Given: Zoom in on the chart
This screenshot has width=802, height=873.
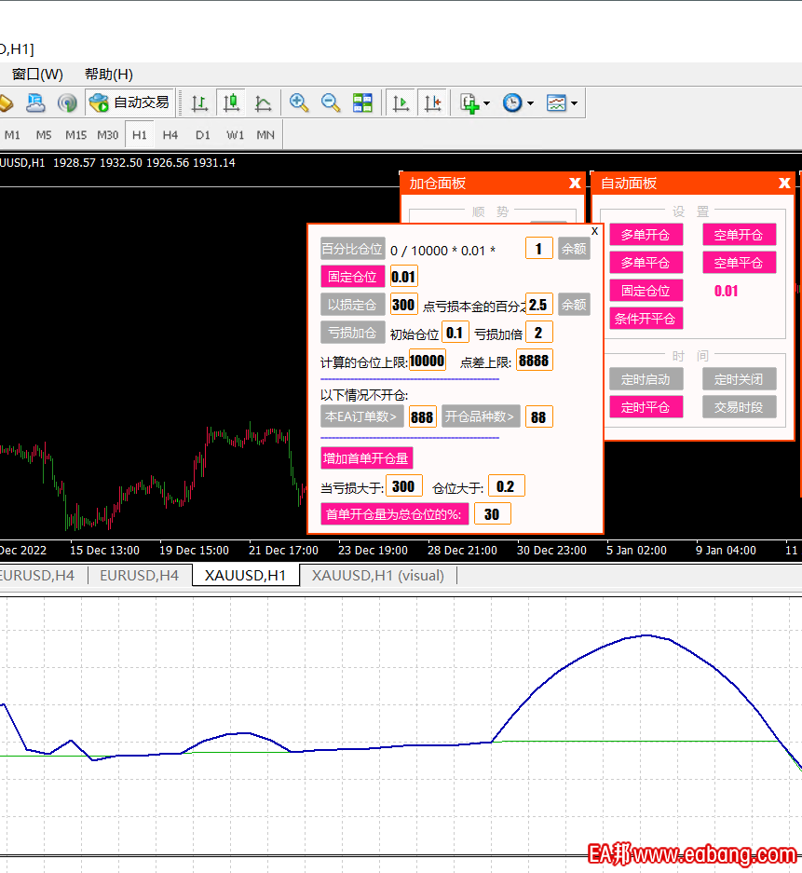Looking at the screenshot, I should tap(299, 103).
